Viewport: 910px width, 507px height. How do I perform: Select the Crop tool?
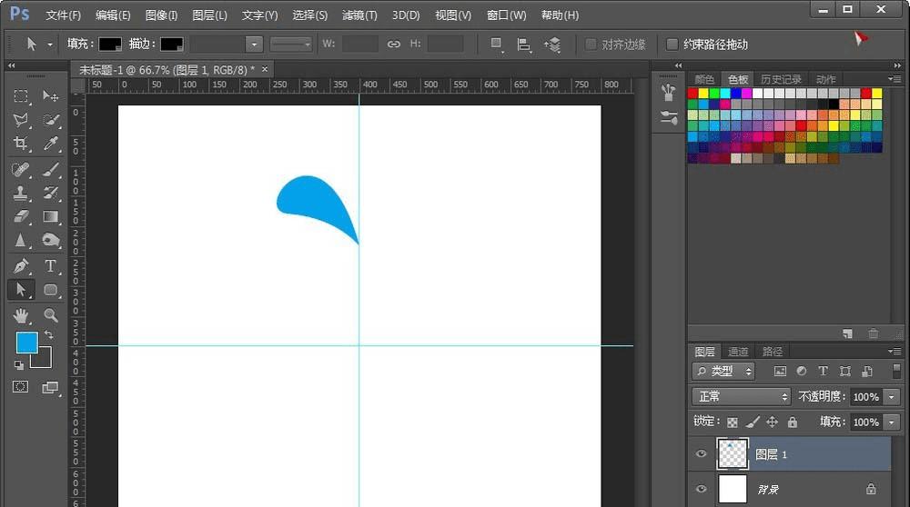click(21, 144)
